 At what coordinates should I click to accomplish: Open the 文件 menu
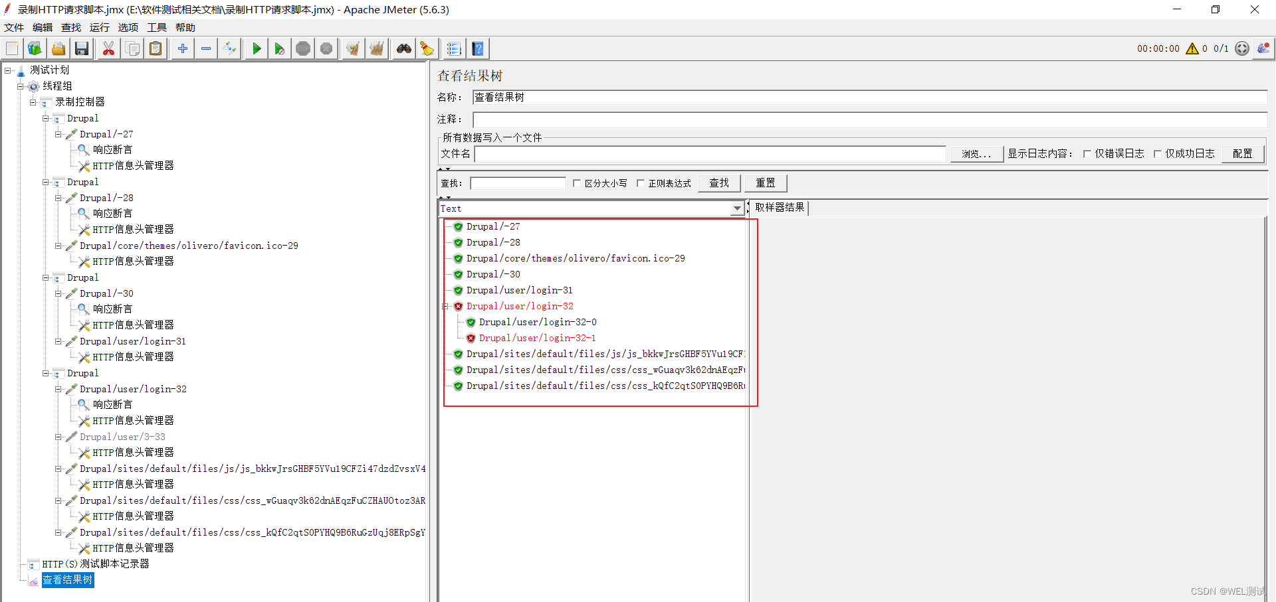pos(14,27)
